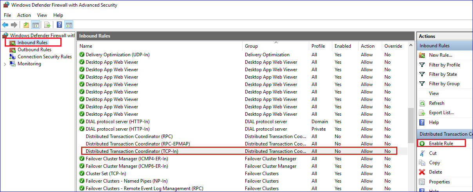Click Export List in Actions pane

tap(441, 113)
